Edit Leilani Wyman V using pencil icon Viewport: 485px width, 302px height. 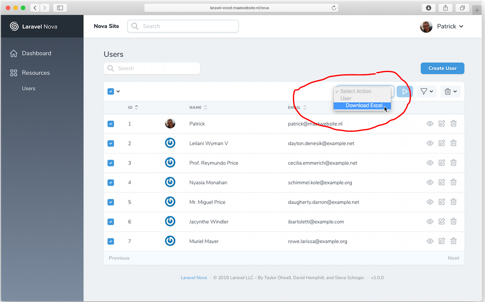click(x=442, y=143)
